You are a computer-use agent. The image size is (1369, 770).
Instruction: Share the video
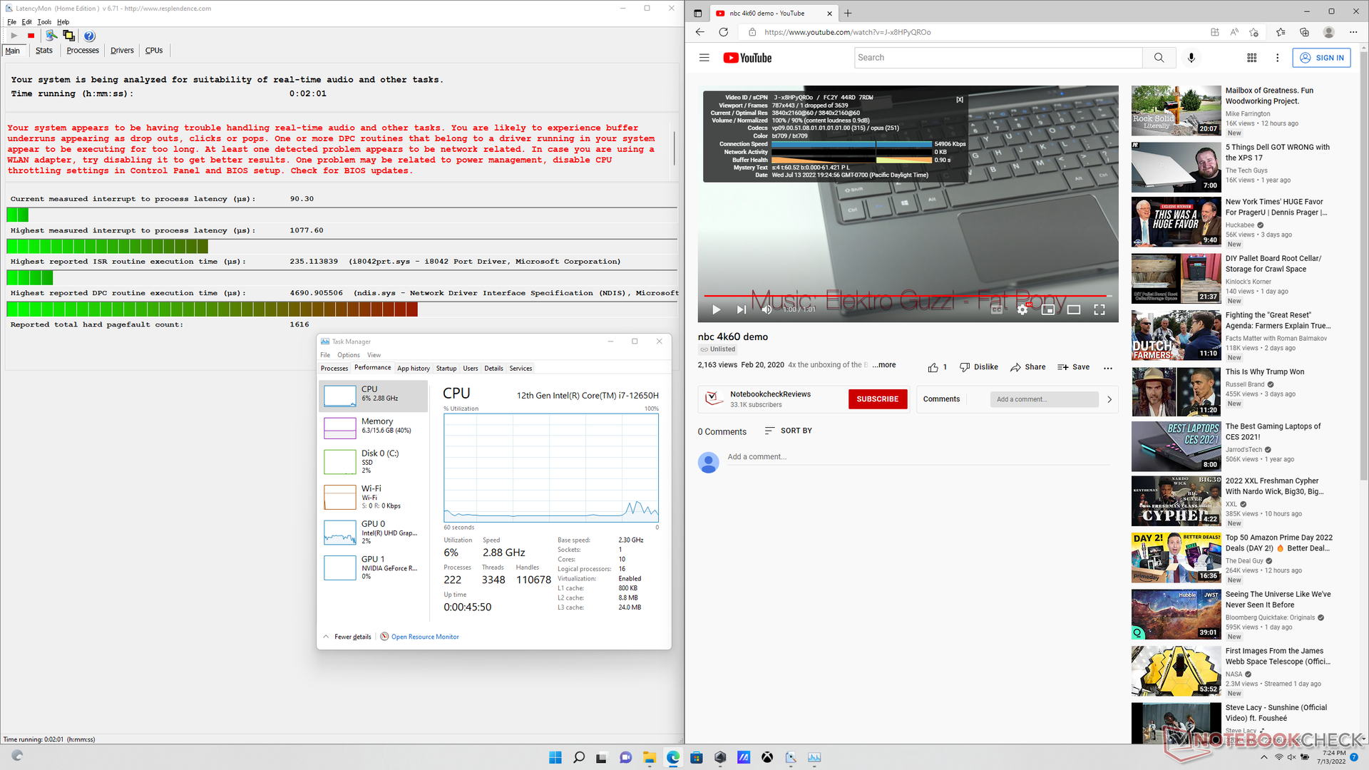(1027, 367)
